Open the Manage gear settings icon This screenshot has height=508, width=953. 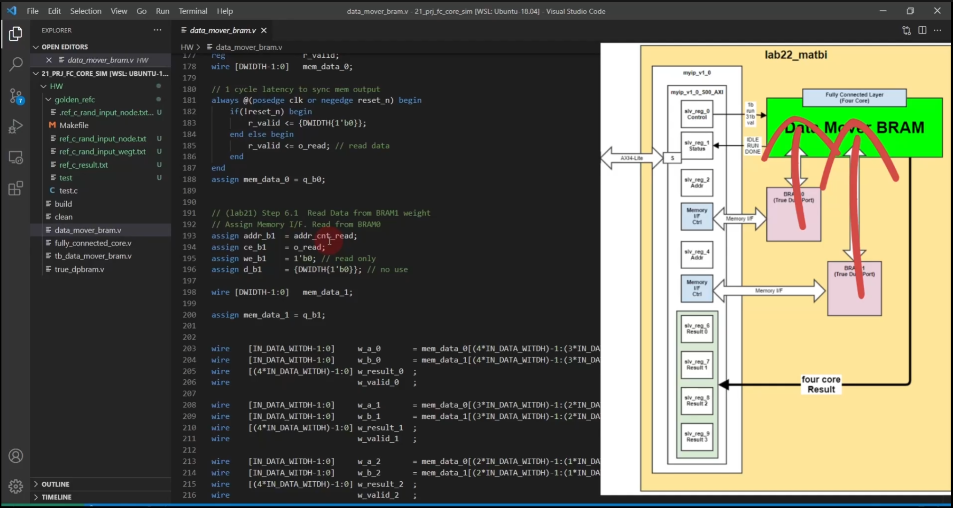pos(16,486)
